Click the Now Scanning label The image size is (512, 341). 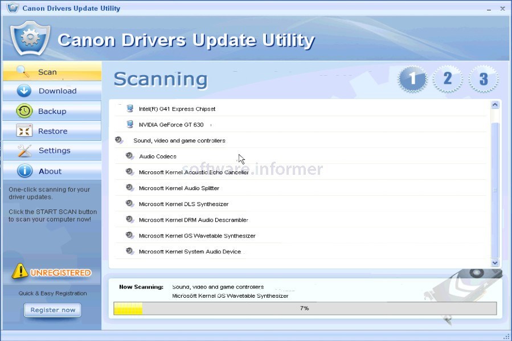[141, 287]
